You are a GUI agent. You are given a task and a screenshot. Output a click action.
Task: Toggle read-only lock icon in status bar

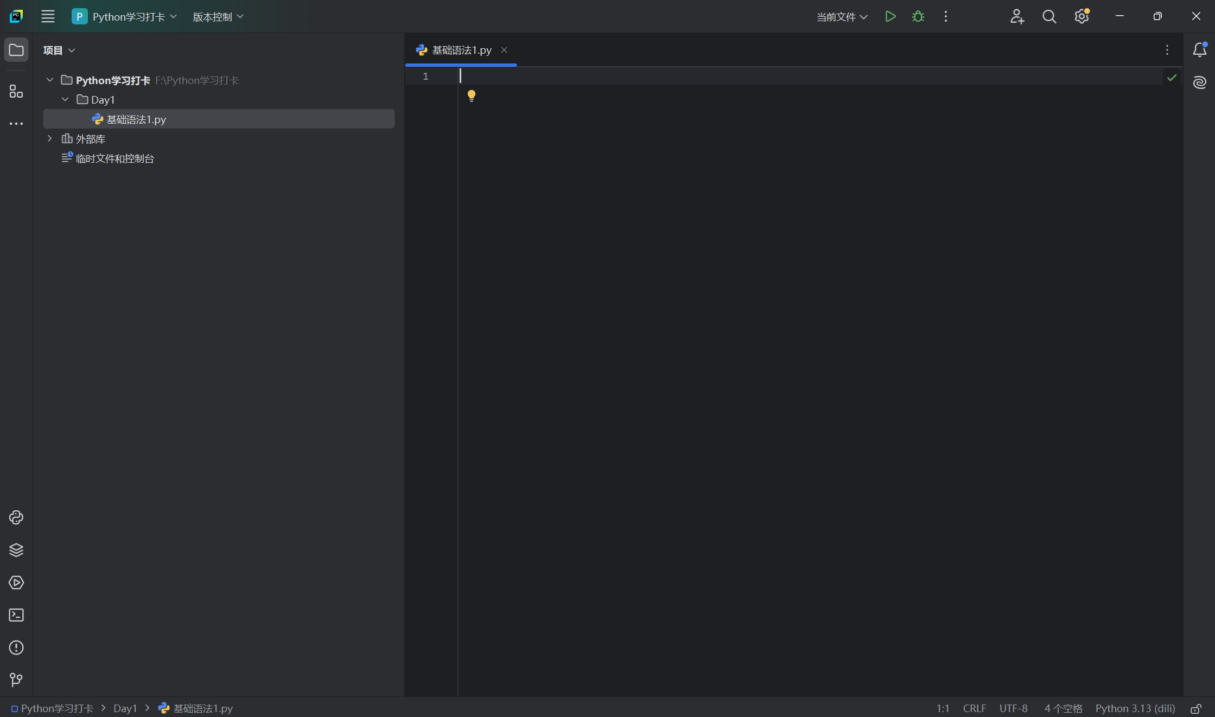point(1195,708)
